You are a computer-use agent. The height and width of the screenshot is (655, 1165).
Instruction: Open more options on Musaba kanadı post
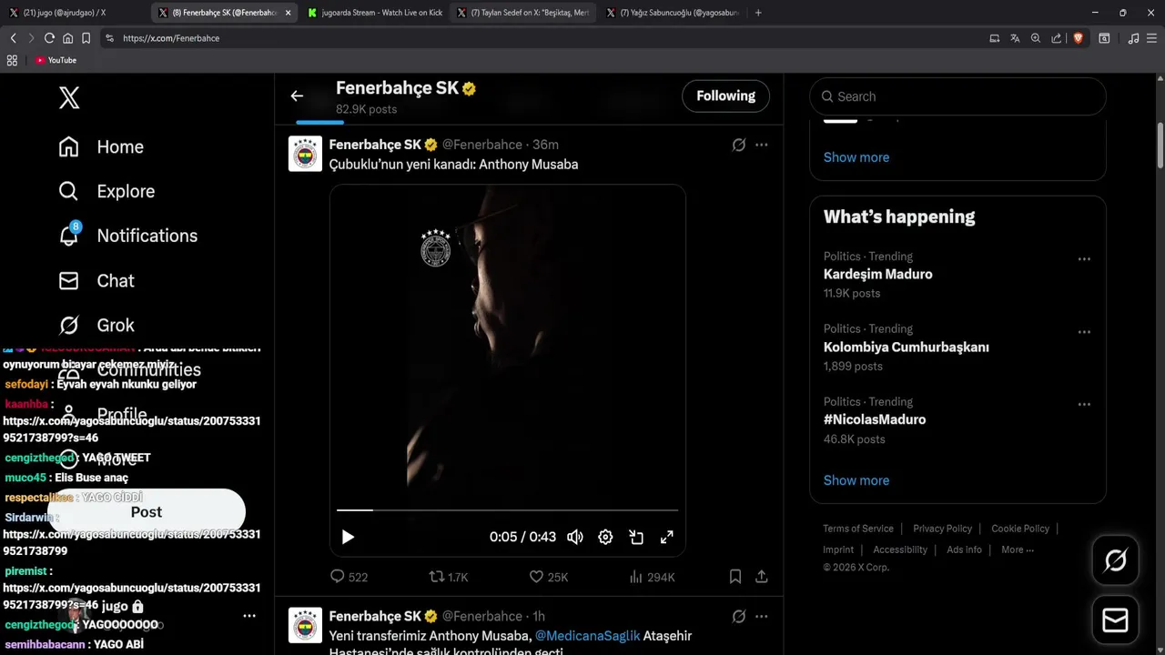tap(762, 145)
